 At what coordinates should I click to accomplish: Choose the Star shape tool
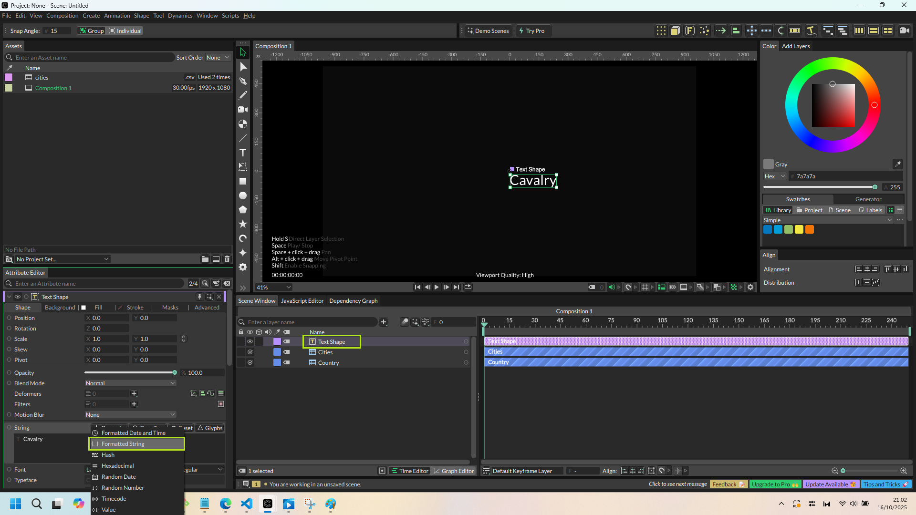(243, 224)
